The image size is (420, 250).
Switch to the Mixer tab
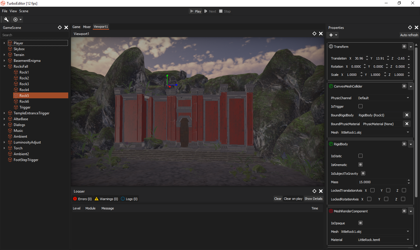click(87, 27)
